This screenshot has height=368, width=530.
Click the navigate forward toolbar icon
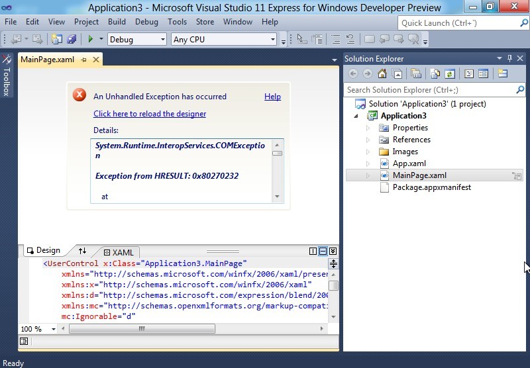pyautogui.click(x=38, y=39)
